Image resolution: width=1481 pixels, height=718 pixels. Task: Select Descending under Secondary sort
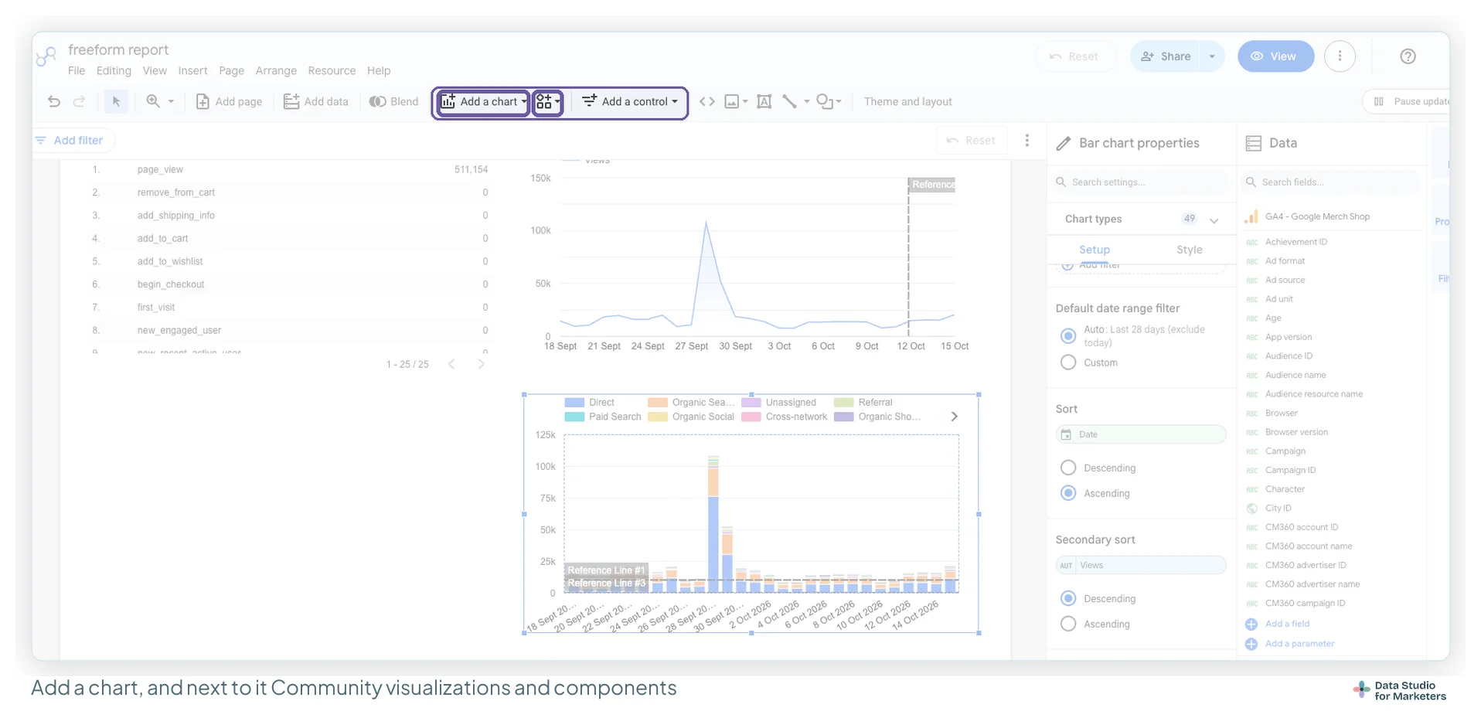[x=1067, y=598]
